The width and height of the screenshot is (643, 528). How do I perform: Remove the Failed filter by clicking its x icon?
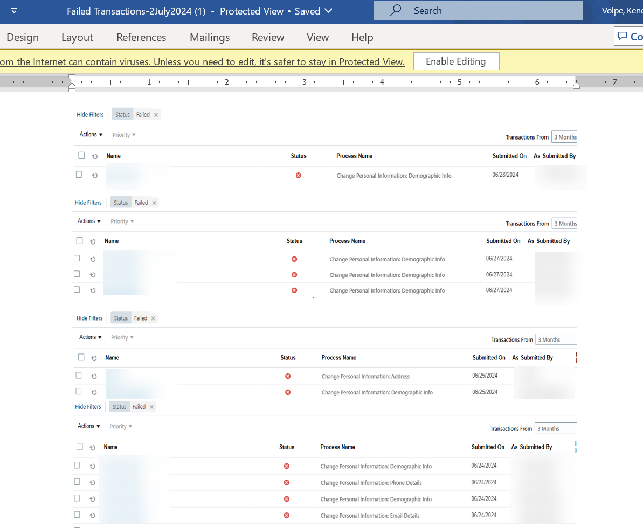(156, 114)
